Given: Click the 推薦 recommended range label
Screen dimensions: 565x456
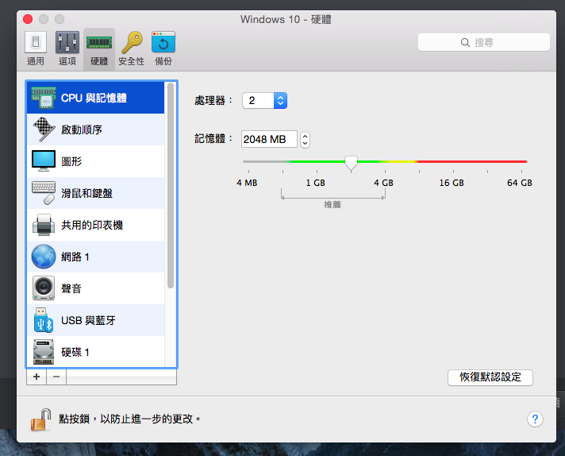Looking at the screenshot, I should point(332,204).
